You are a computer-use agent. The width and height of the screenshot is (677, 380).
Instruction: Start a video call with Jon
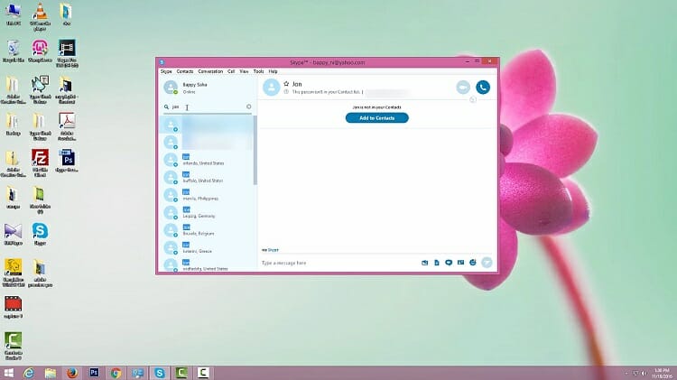[463, 88]
